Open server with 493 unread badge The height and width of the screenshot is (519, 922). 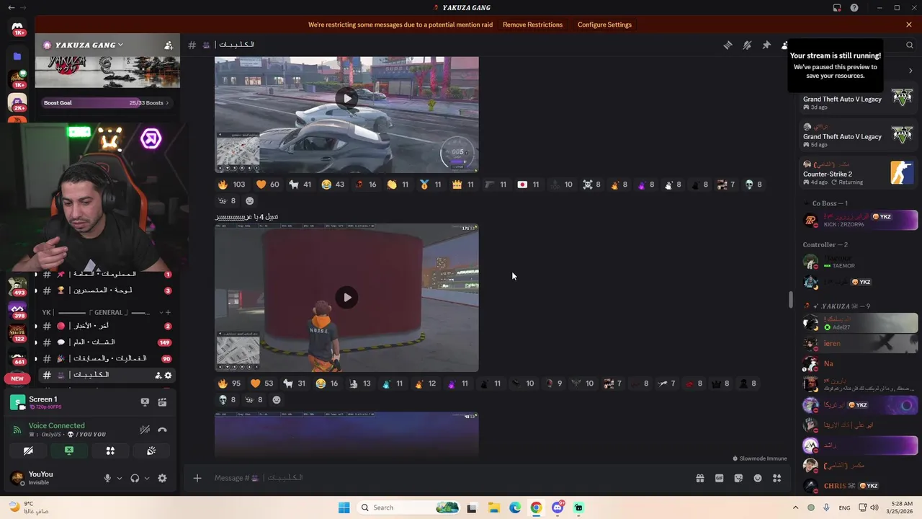click(17, 286)
